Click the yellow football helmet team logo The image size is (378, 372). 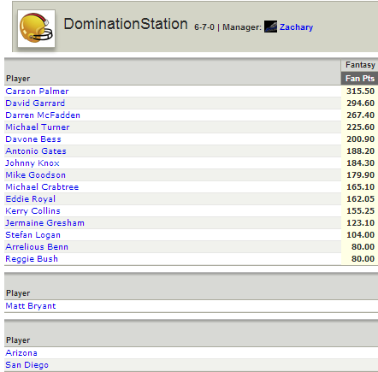pos(36,28)
